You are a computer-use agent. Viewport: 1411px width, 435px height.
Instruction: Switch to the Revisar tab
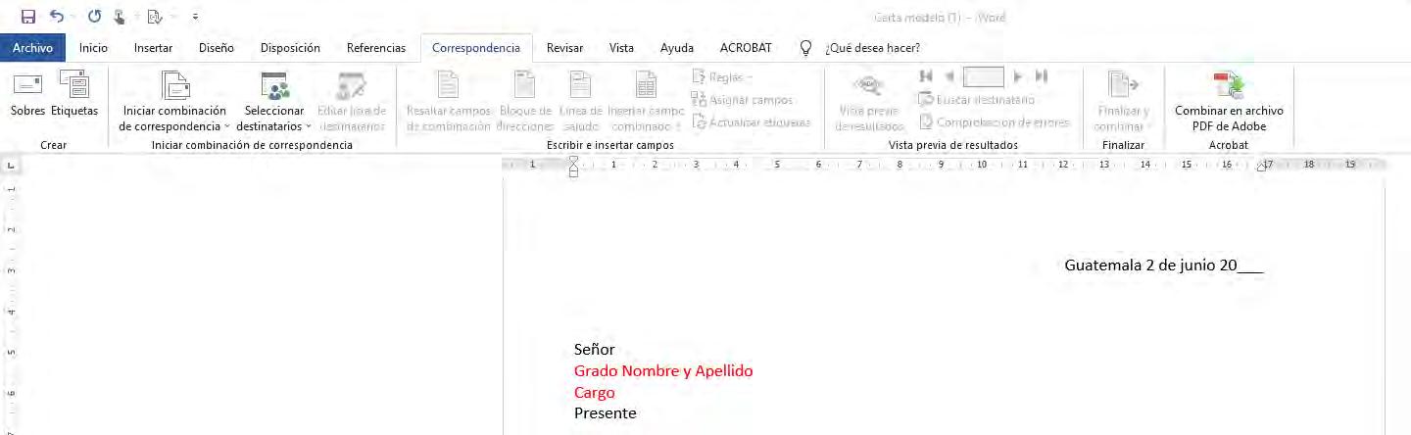coord(564,48)
